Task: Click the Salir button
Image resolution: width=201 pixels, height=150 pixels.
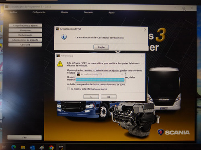Action: tap(25, 137)
